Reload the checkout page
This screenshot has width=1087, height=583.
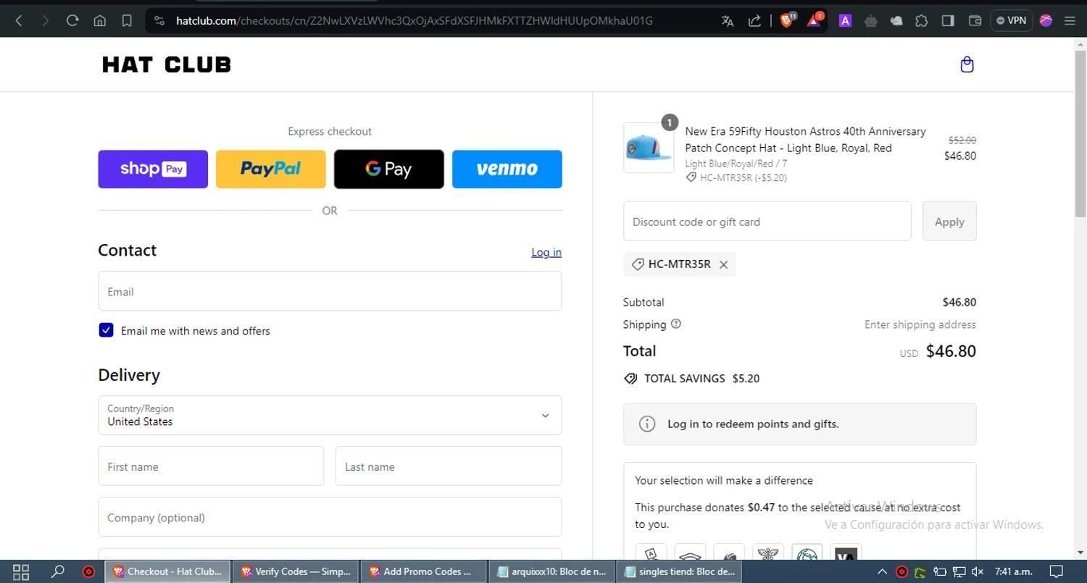coord(72,20)
